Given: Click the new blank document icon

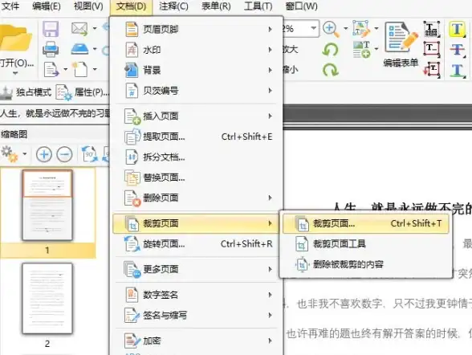Looking at the screenshot, I should pos(79,69).
